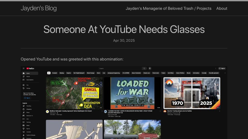
Task: Open Jayden's Menagerie of Beloved Trash / Projects
Action: 168,8
